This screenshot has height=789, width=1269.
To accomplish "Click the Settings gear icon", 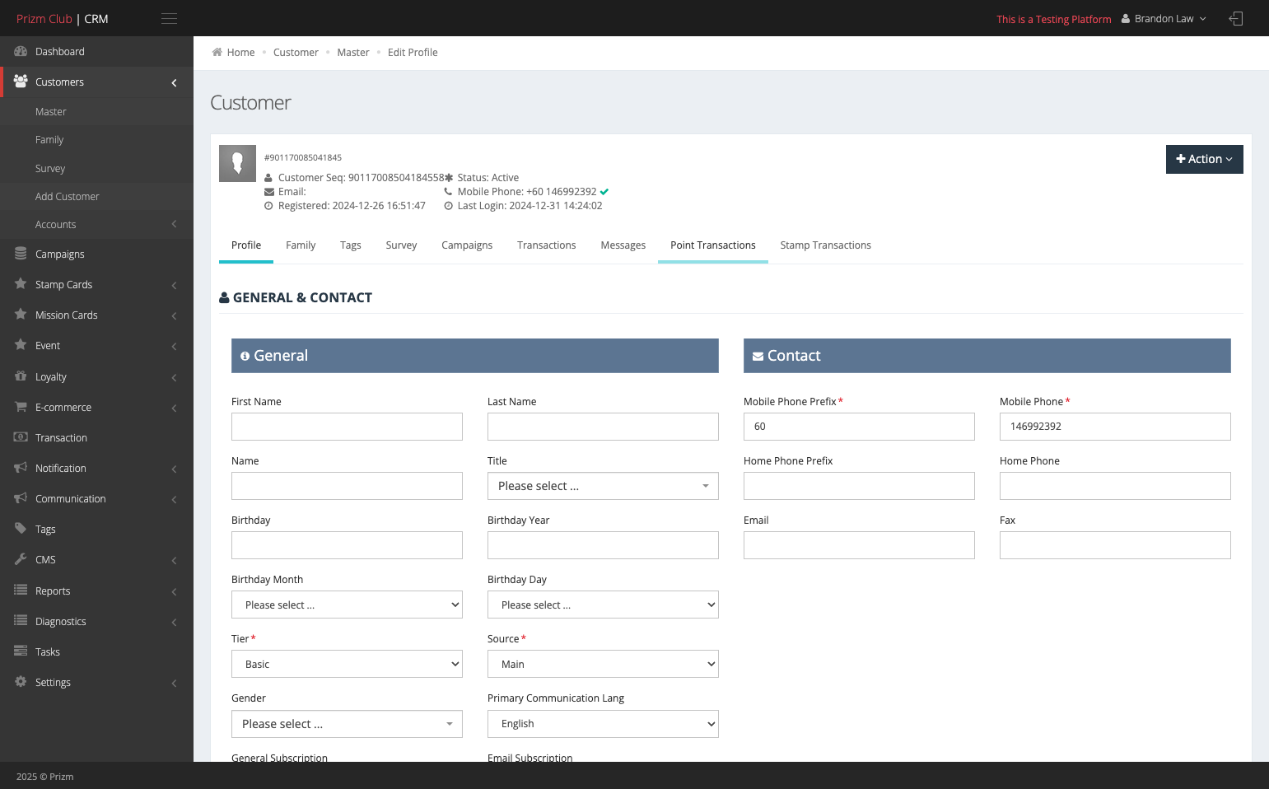I will click(21, 682).
